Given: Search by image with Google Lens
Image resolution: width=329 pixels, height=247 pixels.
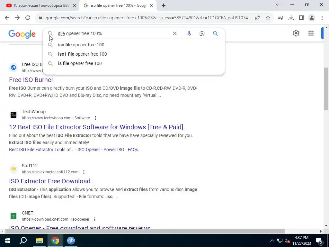Looking at the screenshot, I should pos(202,33).
